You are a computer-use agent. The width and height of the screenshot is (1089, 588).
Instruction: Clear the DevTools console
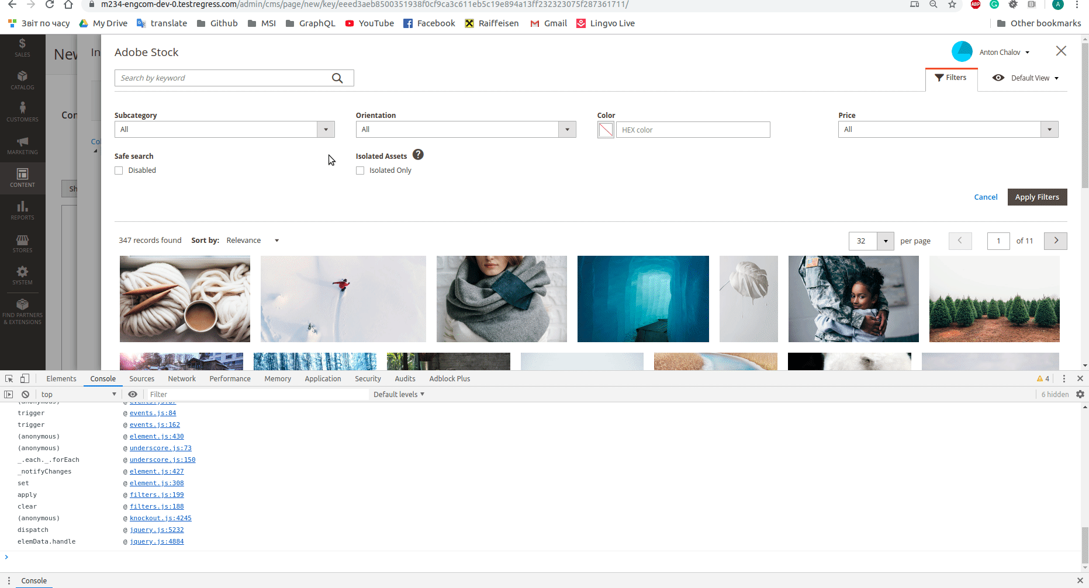click(25, 394)
